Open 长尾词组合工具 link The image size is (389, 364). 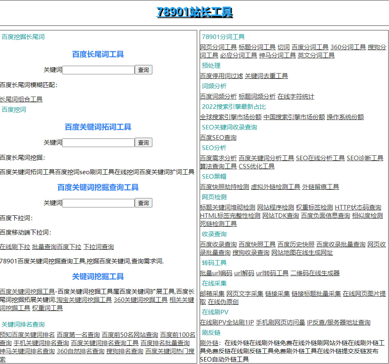click(x=21, y=99)
